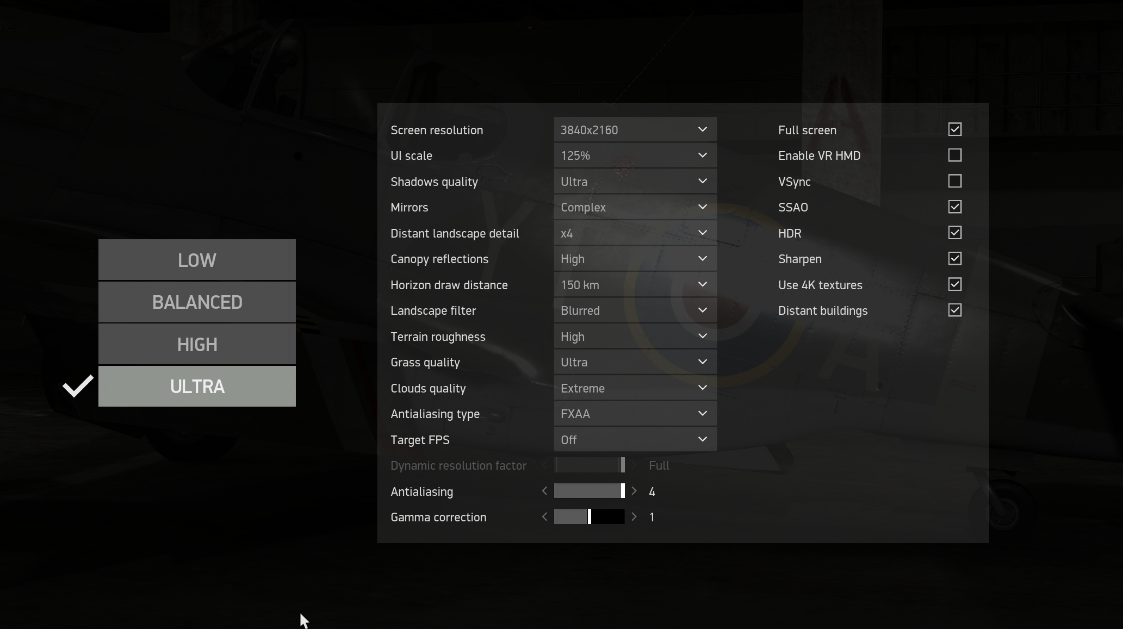1123x629 pixels.
Task: Click the Gamma correction slider bar
Action: pos(589,517)
